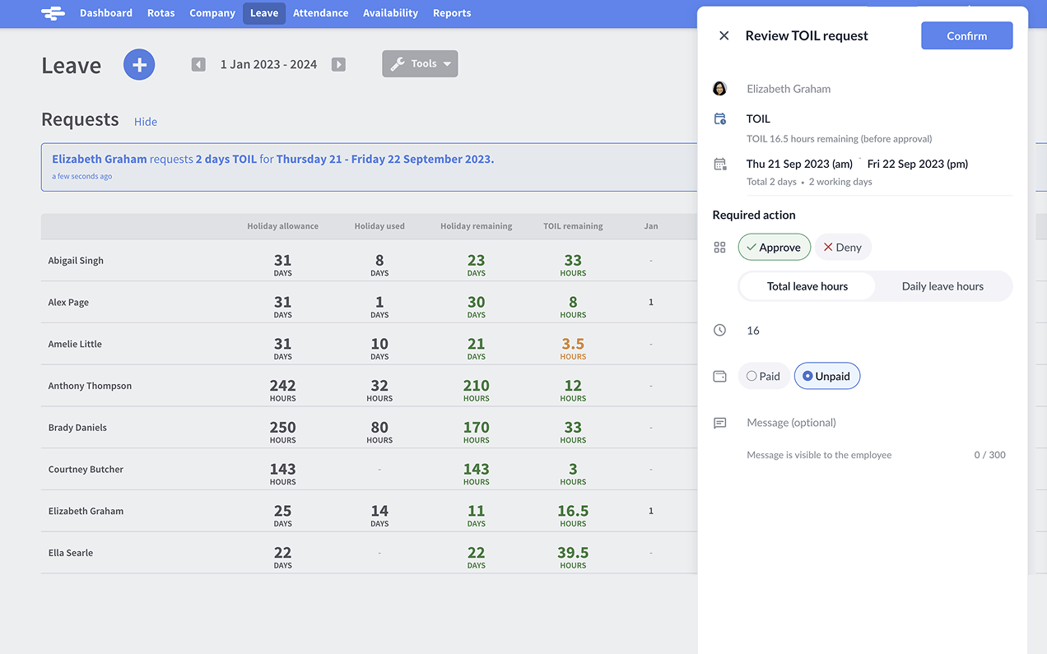Click Elizabeth Graham's 16.5 hours TOIL value

[x=573, y=515]
